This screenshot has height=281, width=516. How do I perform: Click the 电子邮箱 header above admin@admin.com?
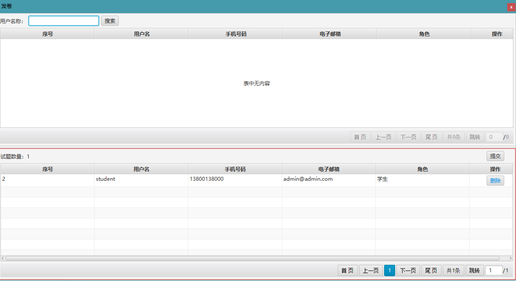pyautogui.click(x=329, y=169)
